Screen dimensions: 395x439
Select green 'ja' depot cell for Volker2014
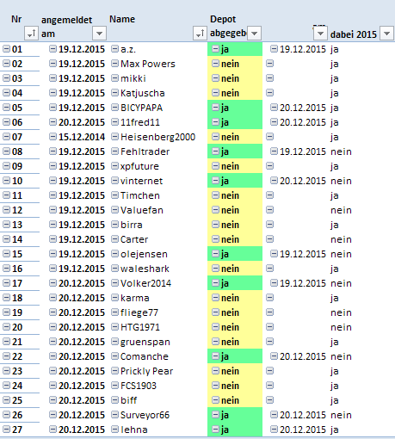tap(235, 283)
